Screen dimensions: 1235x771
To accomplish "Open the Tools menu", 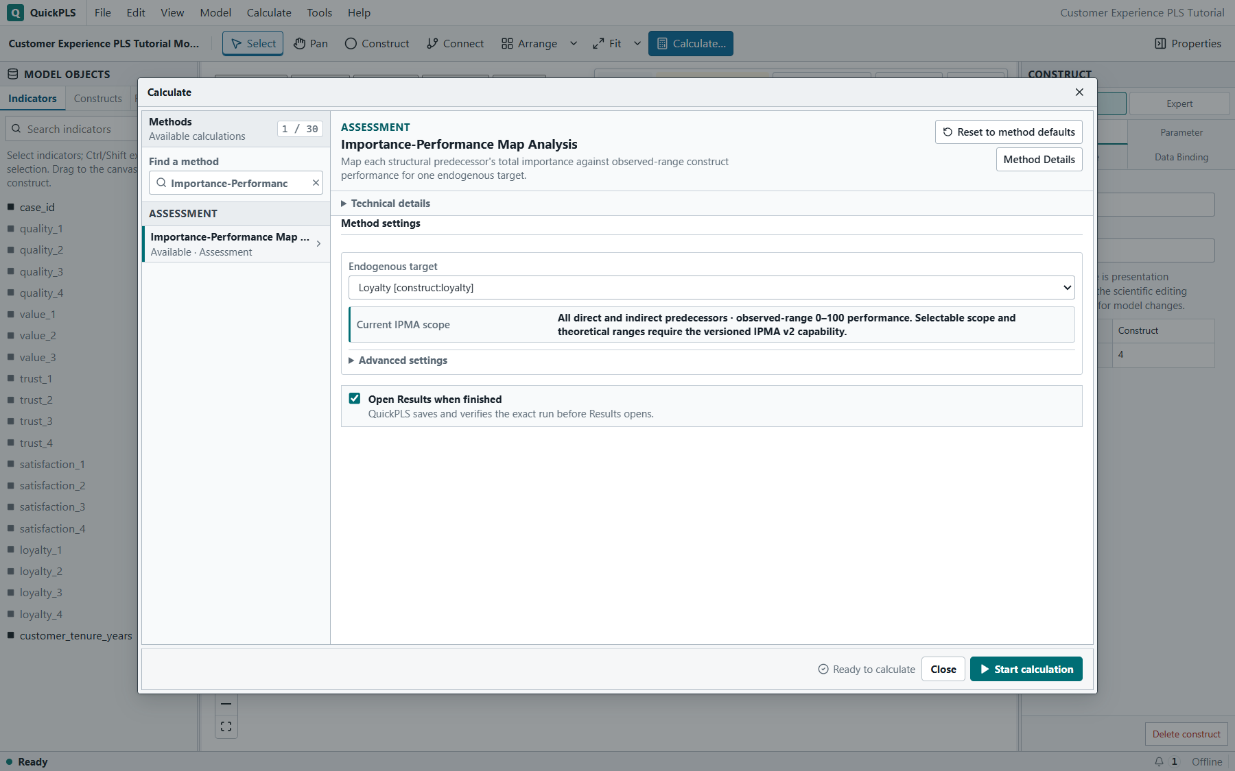I will [319, 12].
